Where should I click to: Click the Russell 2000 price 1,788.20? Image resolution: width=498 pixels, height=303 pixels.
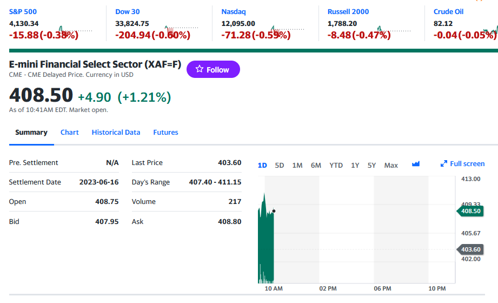pos(342,23)
